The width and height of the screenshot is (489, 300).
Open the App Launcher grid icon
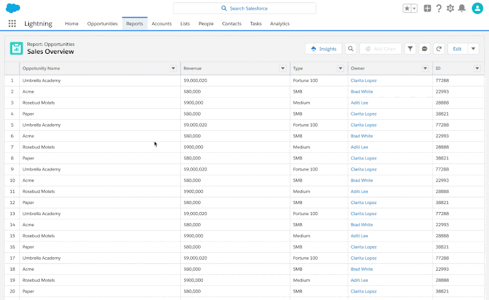pyautogui.click(x=12, y=23)
